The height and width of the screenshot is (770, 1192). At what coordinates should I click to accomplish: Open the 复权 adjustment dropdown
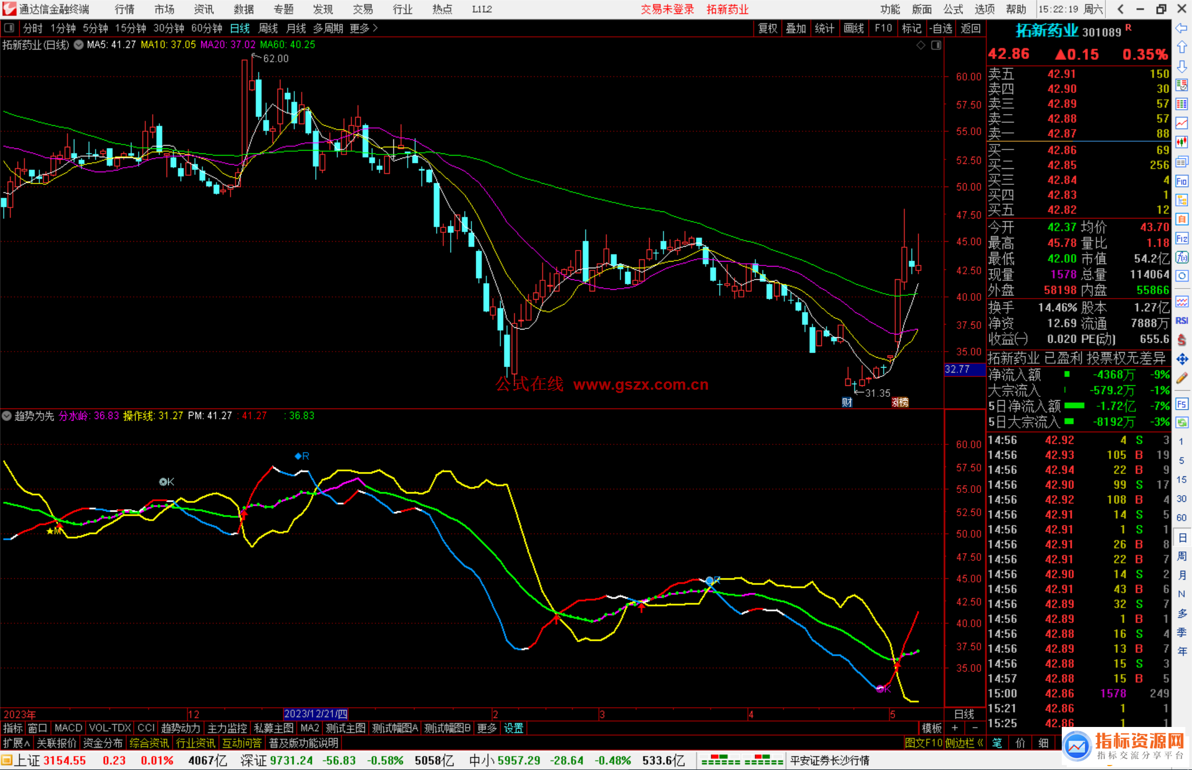pyautogui.click(x=768, y=28)
